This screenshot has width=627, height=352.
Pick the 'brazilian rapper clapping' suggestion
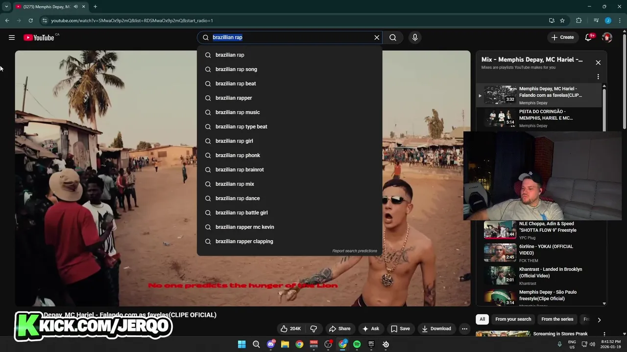coord(289,242)
